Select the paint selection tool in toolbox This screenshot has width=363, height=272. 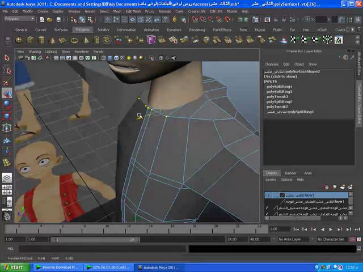point(7,82)
